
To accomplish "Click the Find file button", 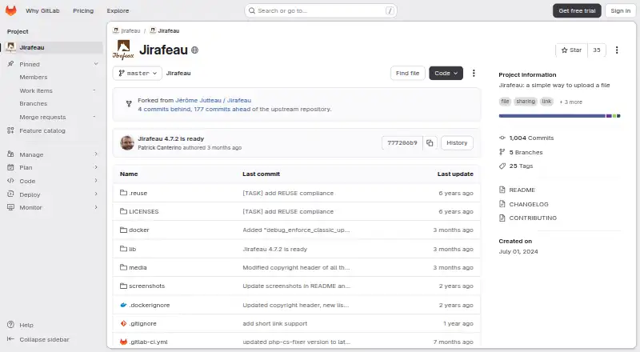I will (x=407, y=73).
